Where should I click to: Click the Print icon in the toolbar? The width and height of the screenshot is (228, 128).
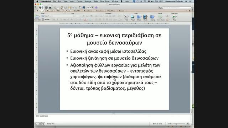tap(50, 7)
